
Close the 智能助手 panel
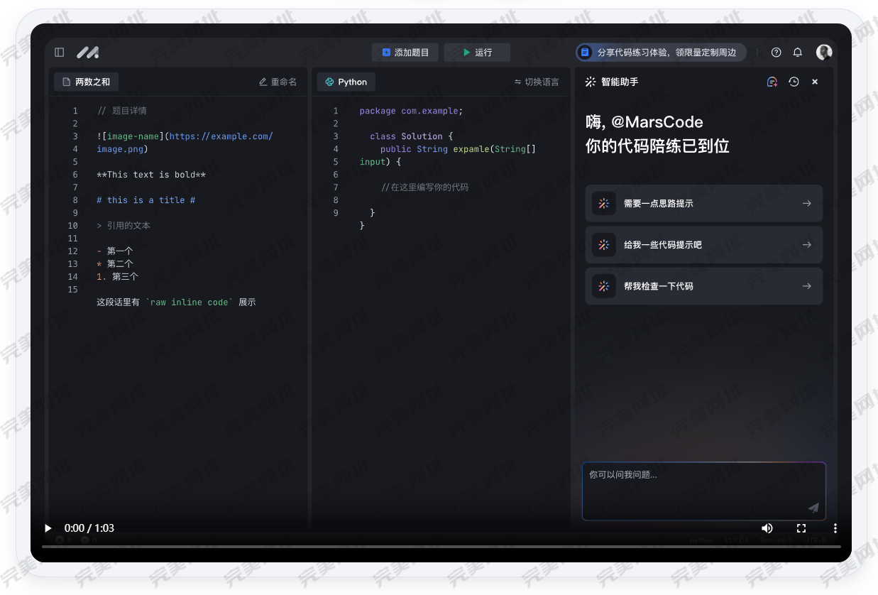[815, 82]
